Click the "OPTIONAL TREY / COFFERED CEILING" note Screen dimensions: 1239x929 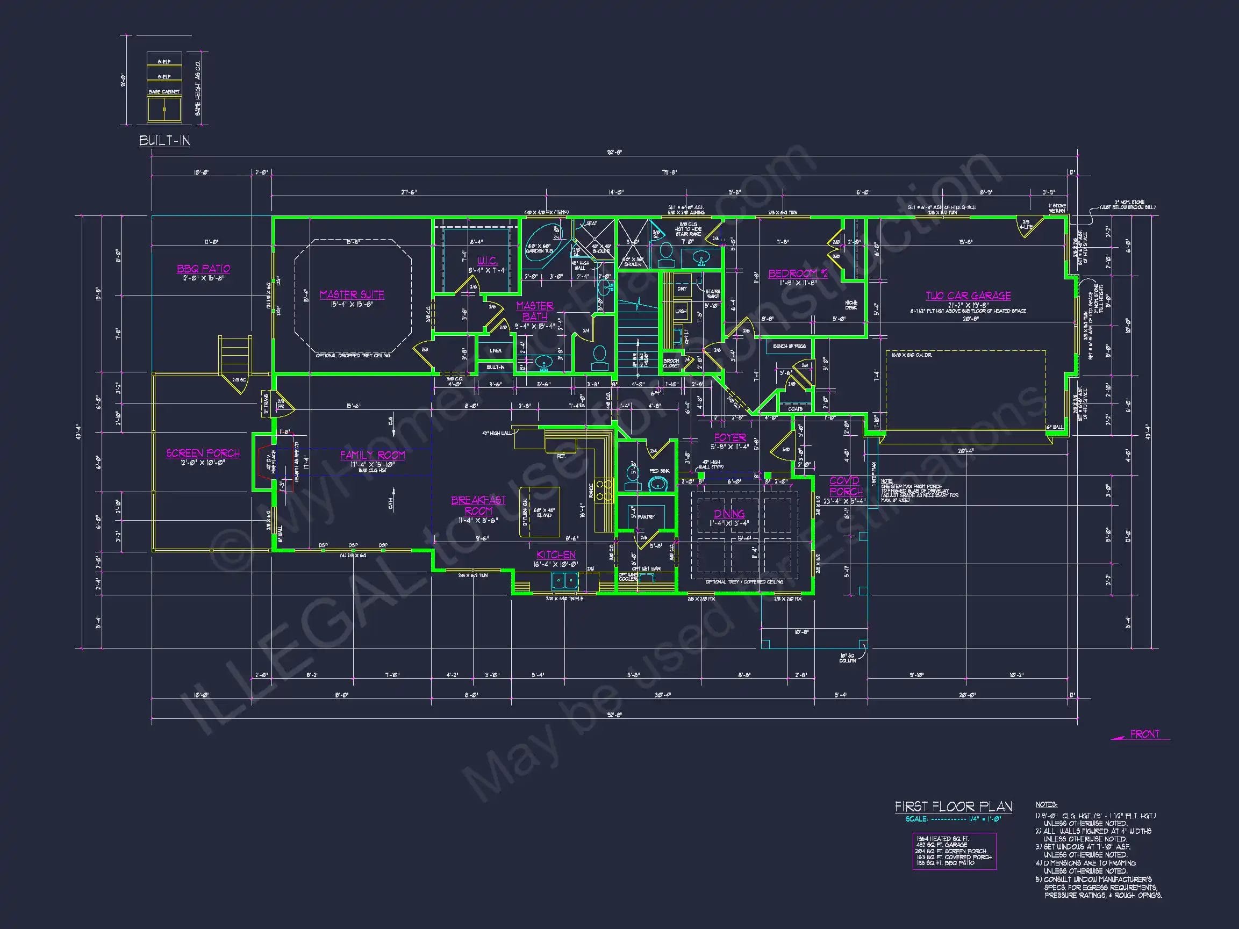click(744, 582)
